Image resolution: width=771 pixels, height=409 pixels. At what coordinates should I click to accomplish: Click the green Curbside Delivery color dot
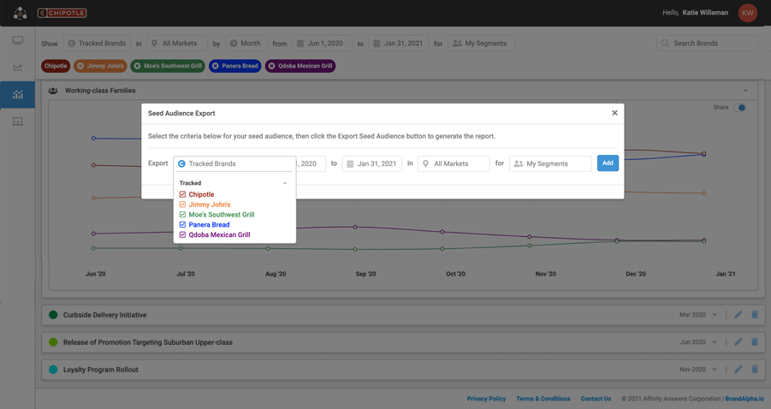[53, 315]
